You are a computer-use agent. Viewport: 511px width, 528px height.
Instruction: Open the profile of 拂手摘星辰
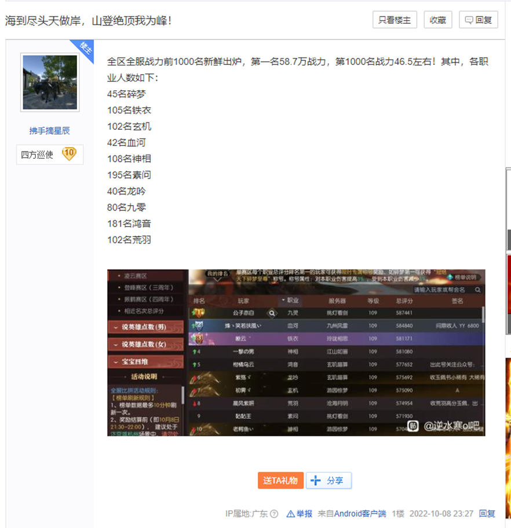[49, 130]
